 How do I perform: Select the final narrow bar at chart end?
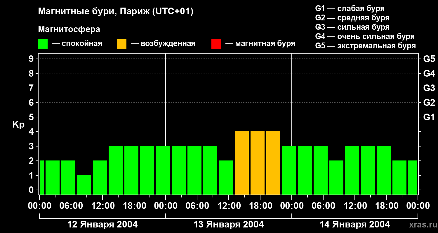(x=413, y=177)
